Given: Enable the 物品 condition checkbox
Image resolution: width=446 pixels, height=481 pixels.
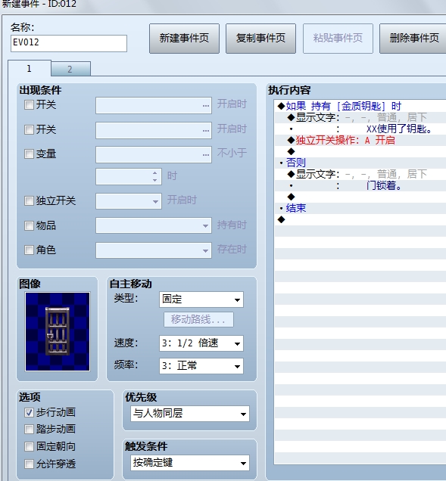Looking at the screenshot, I should point(29,226).
